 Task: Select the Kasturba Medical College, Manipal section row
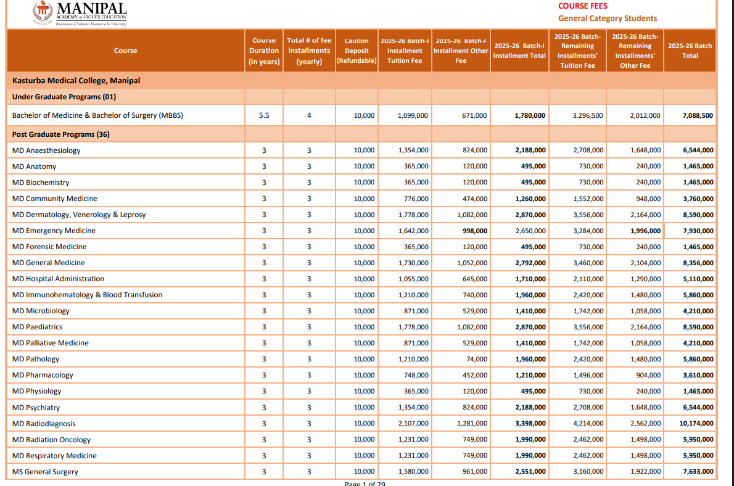pos(76,81)
